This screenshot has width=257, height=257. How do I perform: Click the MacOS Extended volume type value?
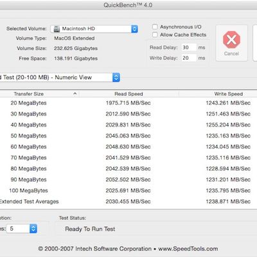point(75,39)
